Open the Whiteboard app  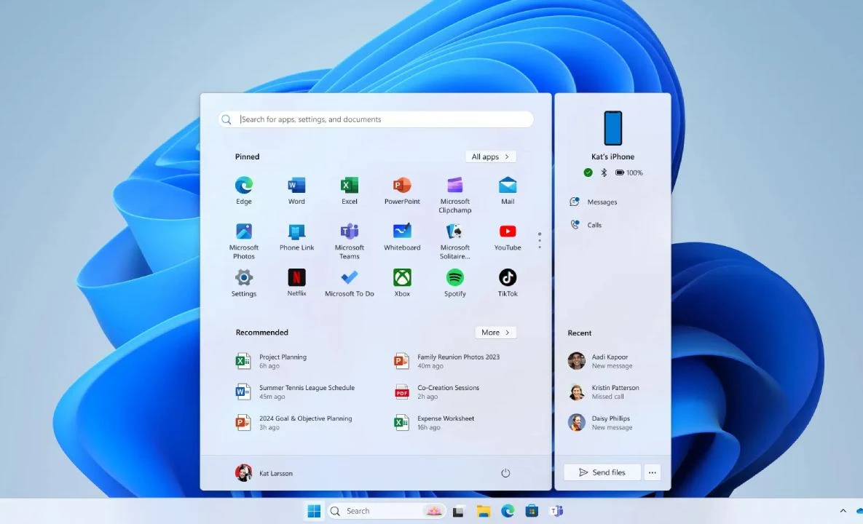pos(402,237)
